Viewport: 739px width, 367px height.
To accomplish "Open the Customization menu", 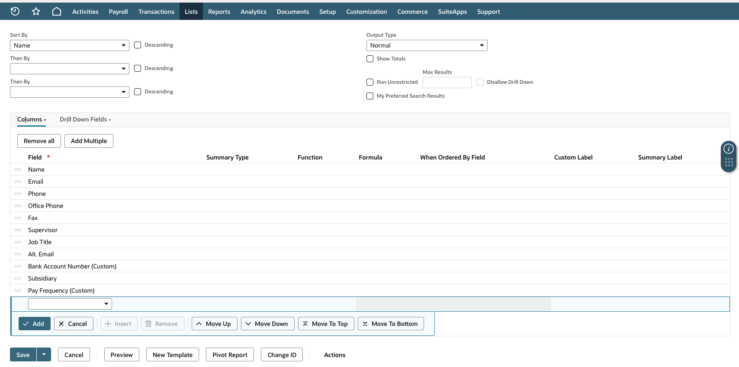I will (366, 12).
